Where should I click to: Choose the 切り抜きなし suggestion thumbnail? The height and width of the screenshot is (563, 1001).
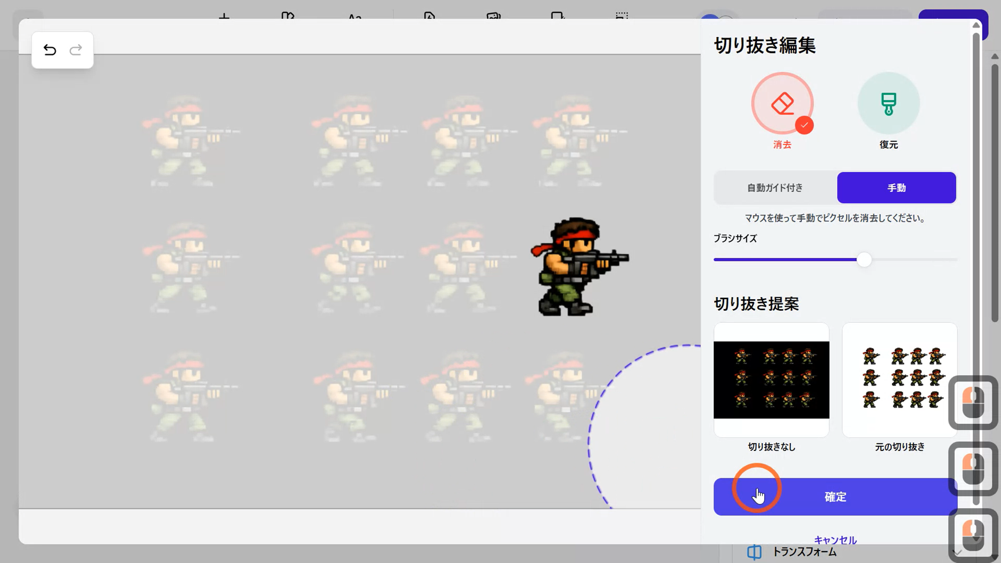pos(771,380)
